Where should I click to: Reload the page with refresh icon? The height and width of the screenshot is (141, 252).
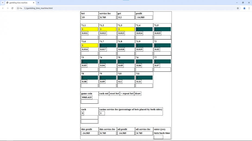pos(12,8)
